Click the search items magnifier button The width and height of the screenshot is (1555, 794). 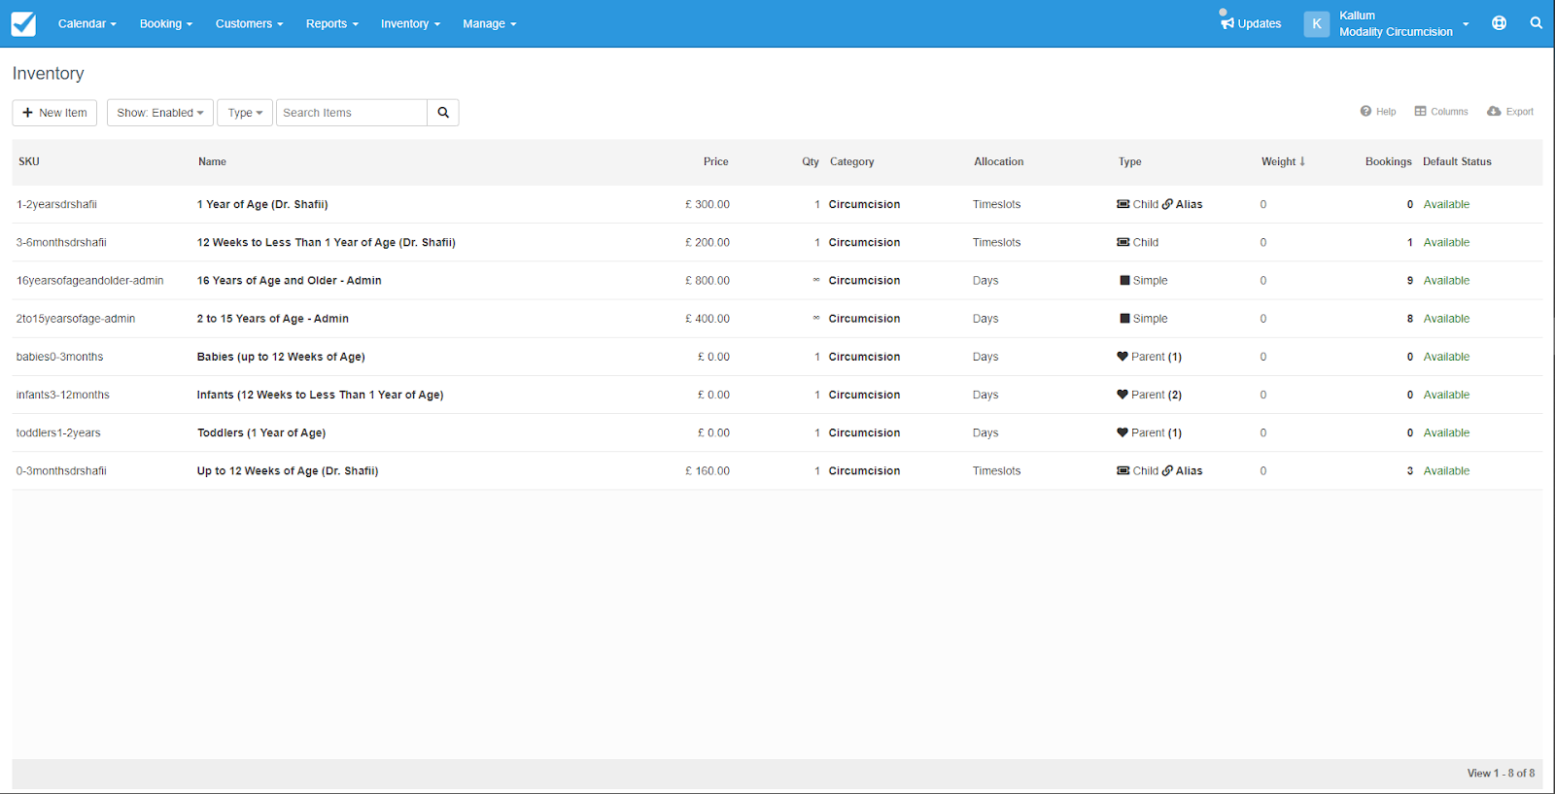(443, 113)
